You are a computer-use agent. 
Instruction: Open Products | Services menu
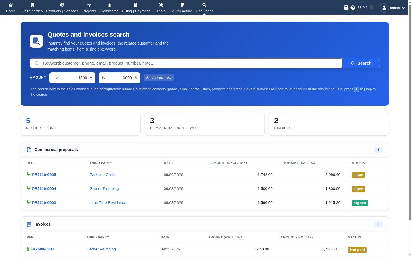point(62,8)
